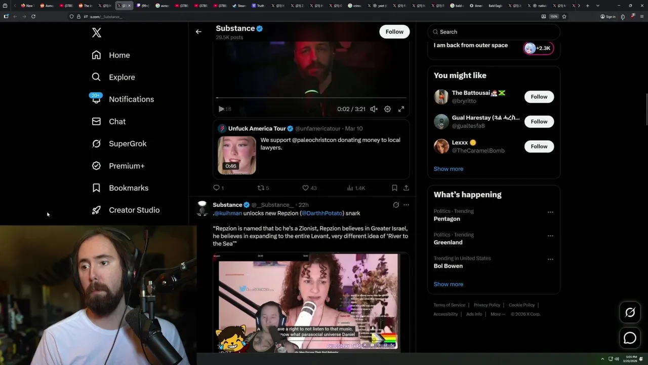Image resolution: width=648 pixels, height=365 pixels.
Task: Open taskbar volume icon
Action: [617, 359]
